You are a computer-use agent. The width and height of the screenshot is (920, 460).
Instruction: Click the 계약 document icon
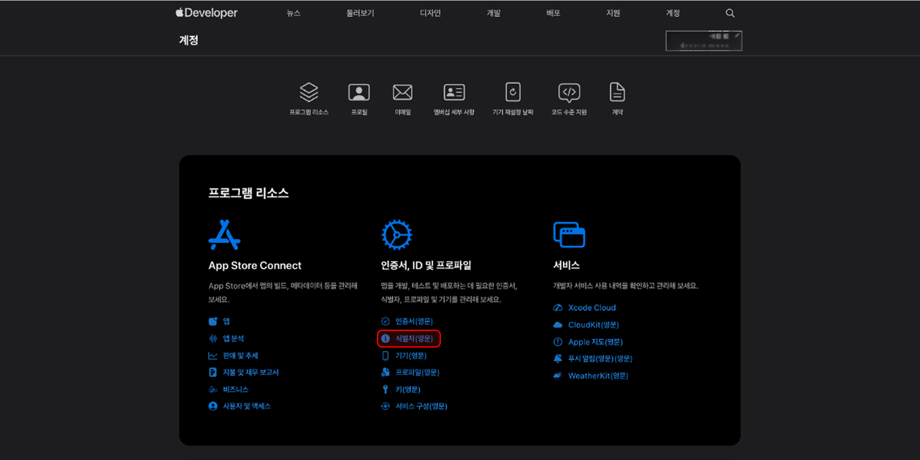click(x=617, y=92)
